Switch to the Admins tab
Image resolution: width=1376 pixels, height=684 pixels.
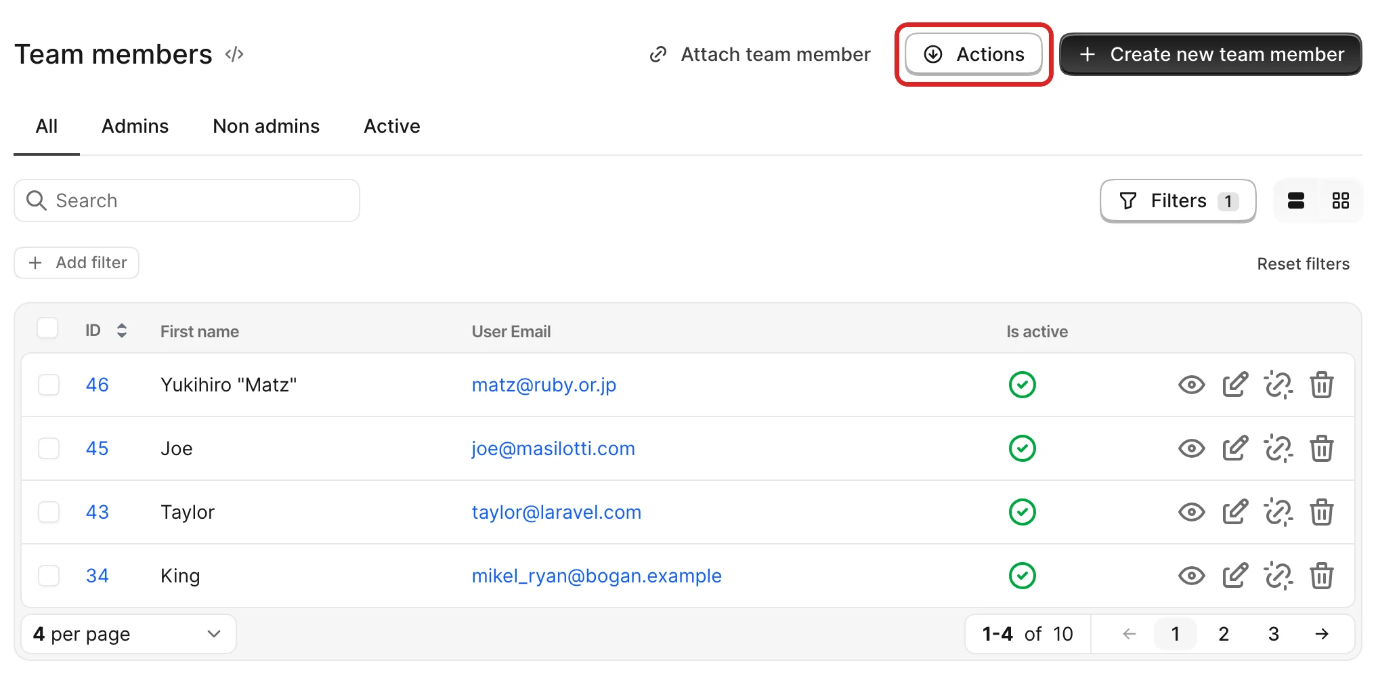135,127
